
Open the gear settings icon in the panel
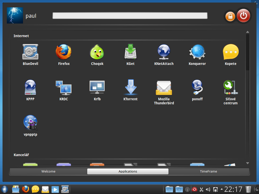65,189
